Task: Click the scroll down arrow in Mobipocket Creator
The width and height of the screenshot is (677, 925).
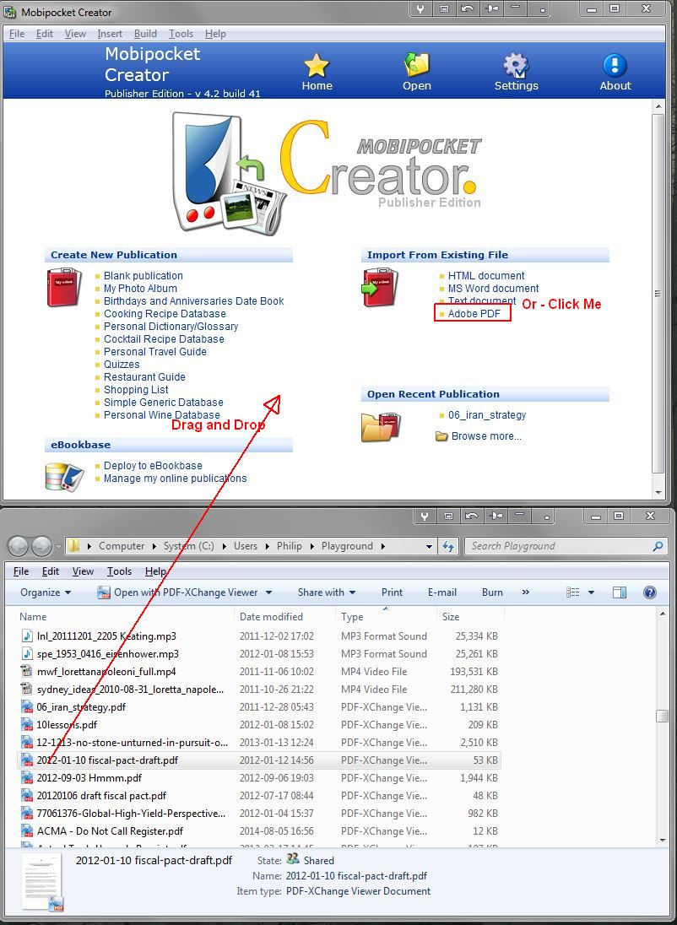Action: coord(658,493)
